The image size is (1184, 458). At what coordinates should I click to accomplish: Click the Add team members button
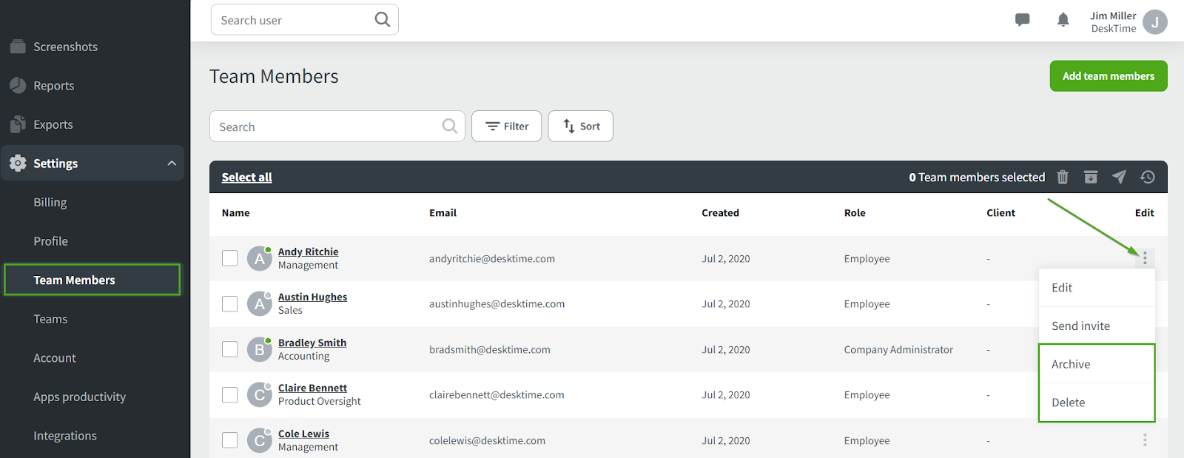tap(1108, 76)
